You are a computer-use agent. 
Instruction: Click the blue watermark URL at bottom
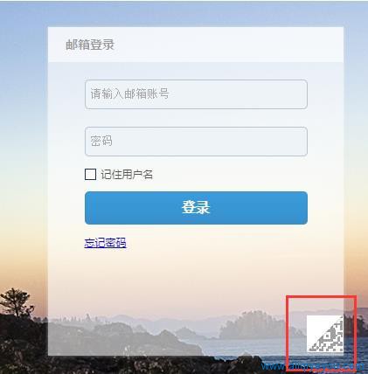pyautogui.click(x=312, y=367)
